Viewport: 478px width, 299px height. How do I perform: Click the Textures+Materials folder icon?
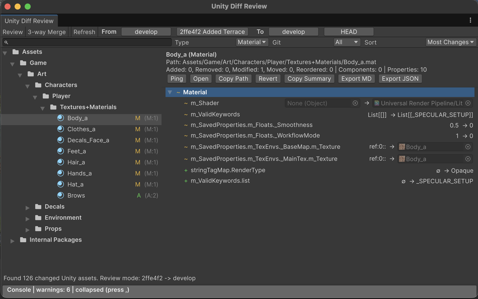[53, 107]
